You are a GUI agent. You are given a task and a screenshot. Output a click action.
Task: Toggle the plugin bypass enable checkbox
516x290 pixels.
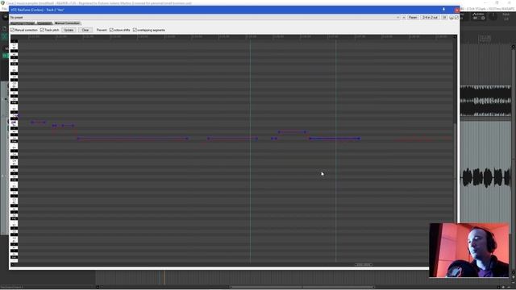[456, 17]
